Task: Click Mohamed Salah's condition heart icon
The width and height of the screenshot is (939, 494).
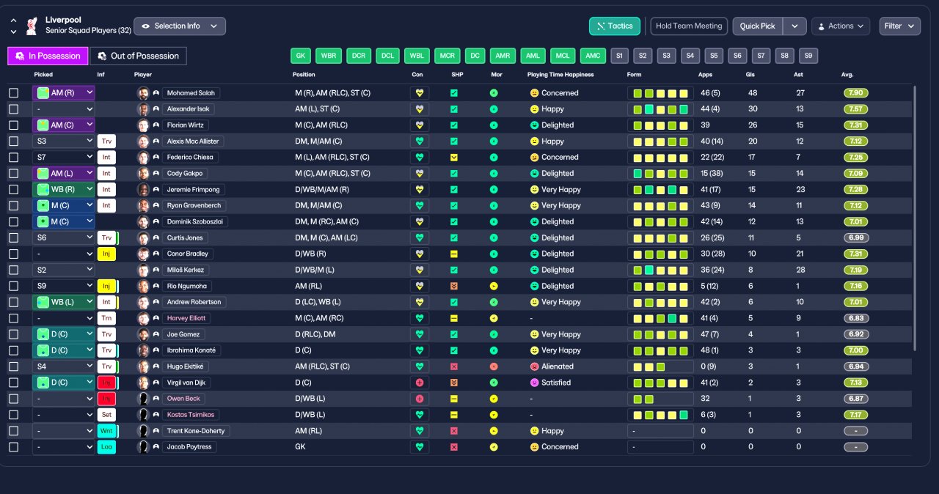Action: pos(420,93)
